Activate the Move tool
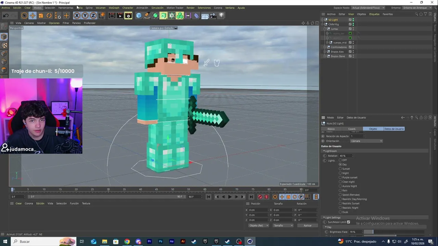Viewport: 438px width, 246px height. (x=33, y=15)
